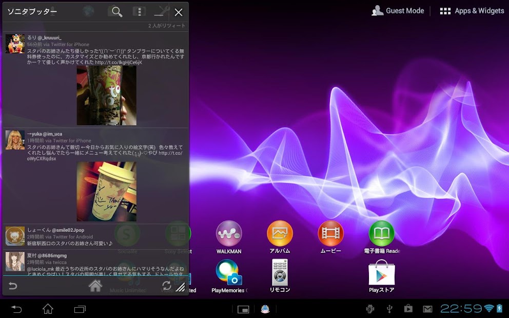Image resolution: width=509 pixels, height=318 pixels.
Task: Click the 2 人がリツィート label
Action: [x=167, y=26]
